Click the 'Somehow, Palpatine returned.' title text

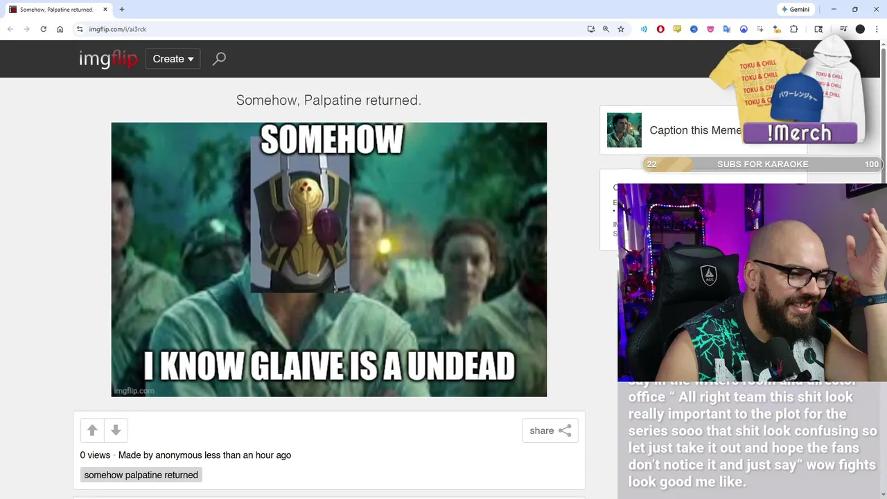pyautogui.click(x=328, y=100)
